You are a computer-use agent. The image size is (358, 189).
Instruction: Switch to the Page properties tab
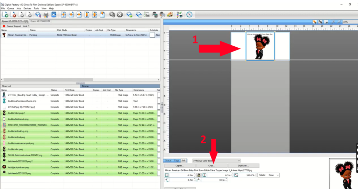(x=177, y=160)
